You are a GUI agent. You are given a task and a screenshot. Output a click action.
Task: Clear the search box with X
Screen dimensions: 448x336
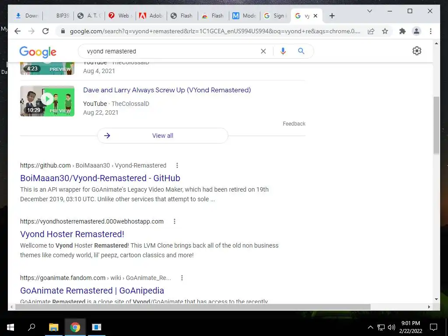pos(263,51)
